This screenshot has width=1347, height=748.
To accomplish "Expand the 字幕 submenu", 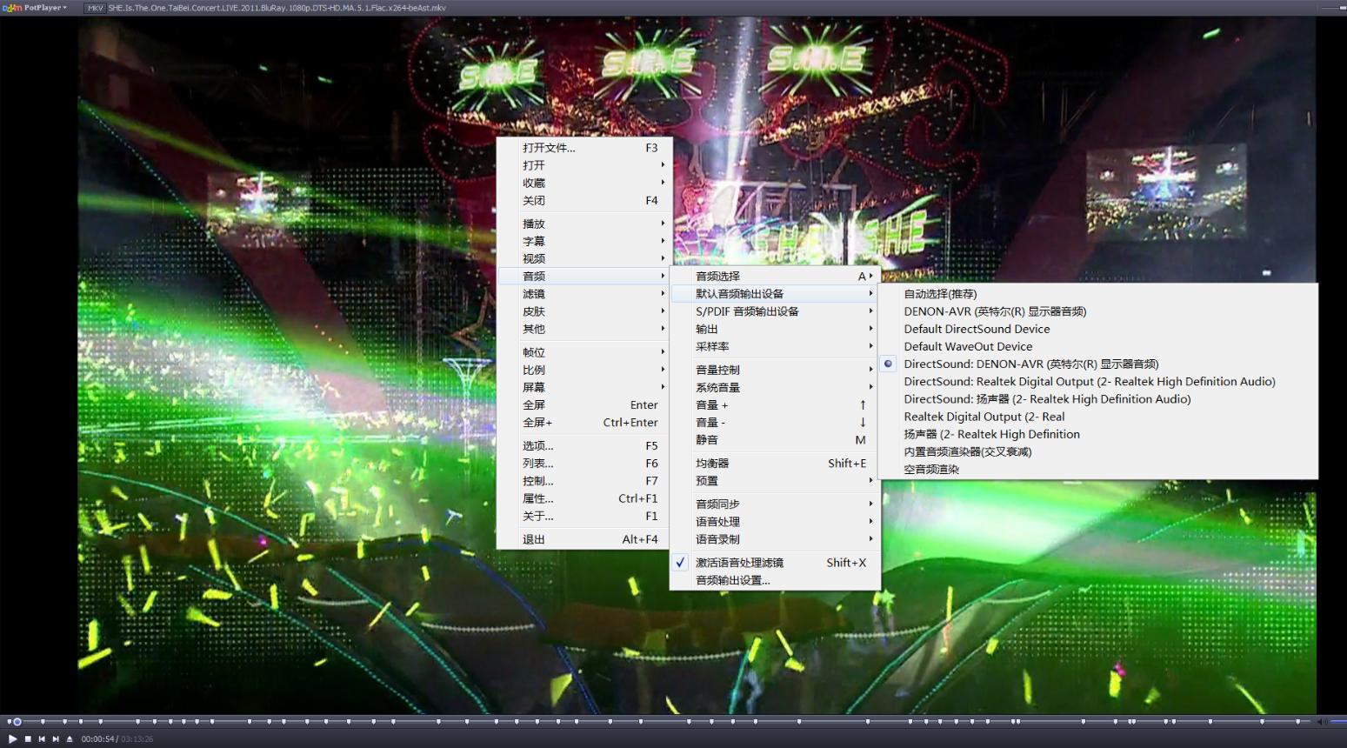I will (x=536, y=241).
